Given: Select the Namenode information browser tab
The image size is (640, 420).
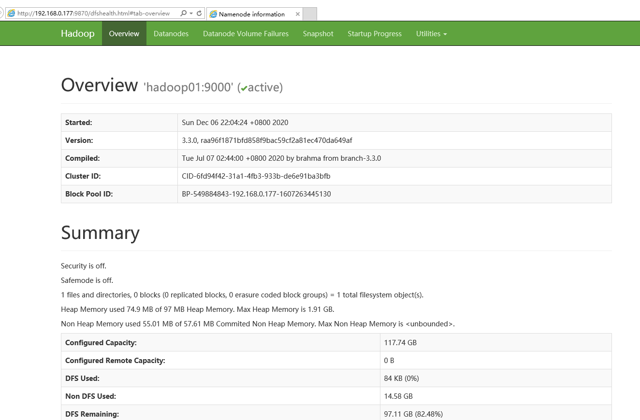Looking at the screenshot, I should coord(255,14).
